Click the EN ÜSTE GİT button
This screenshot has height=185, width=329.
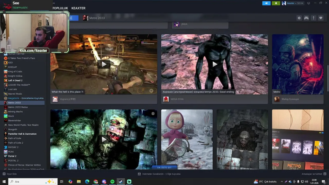click(164, 168)
